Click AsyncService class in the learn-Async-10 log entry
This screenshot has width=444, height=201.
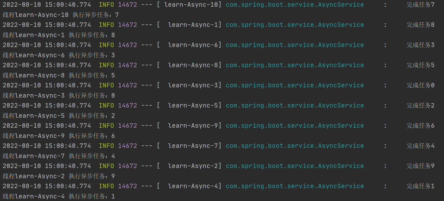[295, 5]
